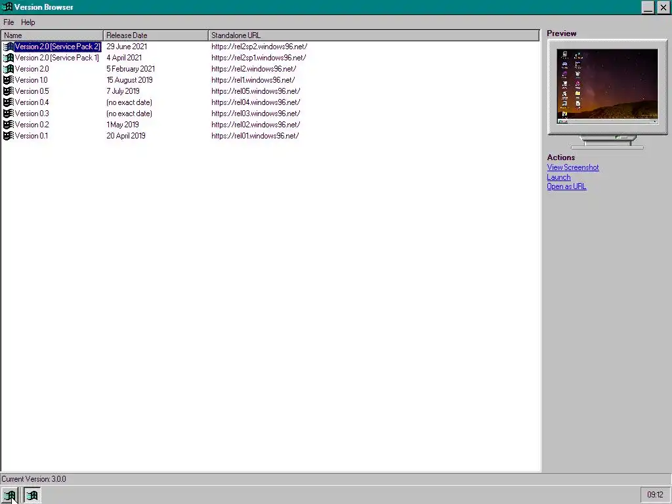The height and width of the screenshot is (504, 672).
Task: Click the date 5 February 2021
Action: tap(131, 69)
